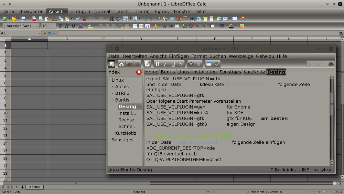The height and width of the screenshot is (194, 344).
Task: Toggle spell check ABC icon in Zim
Action: (x=217, y=64)
